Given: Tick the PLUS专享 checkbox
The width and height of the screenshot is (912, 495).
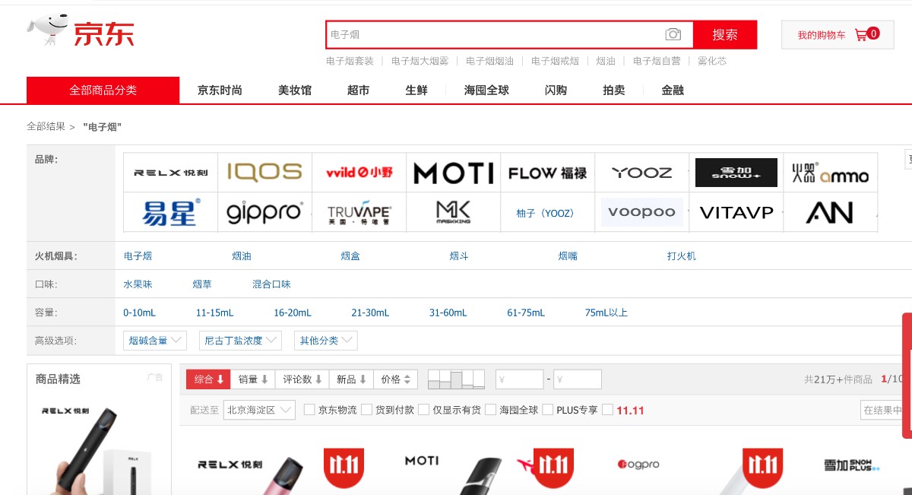Looking at the screenshot, I should [548, 410].
